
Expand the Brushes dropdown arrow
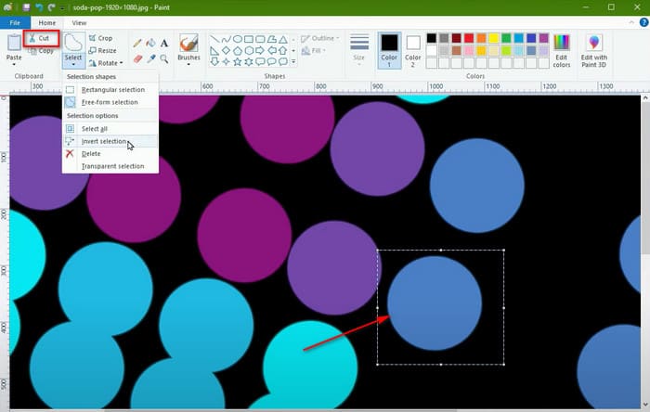188,65
